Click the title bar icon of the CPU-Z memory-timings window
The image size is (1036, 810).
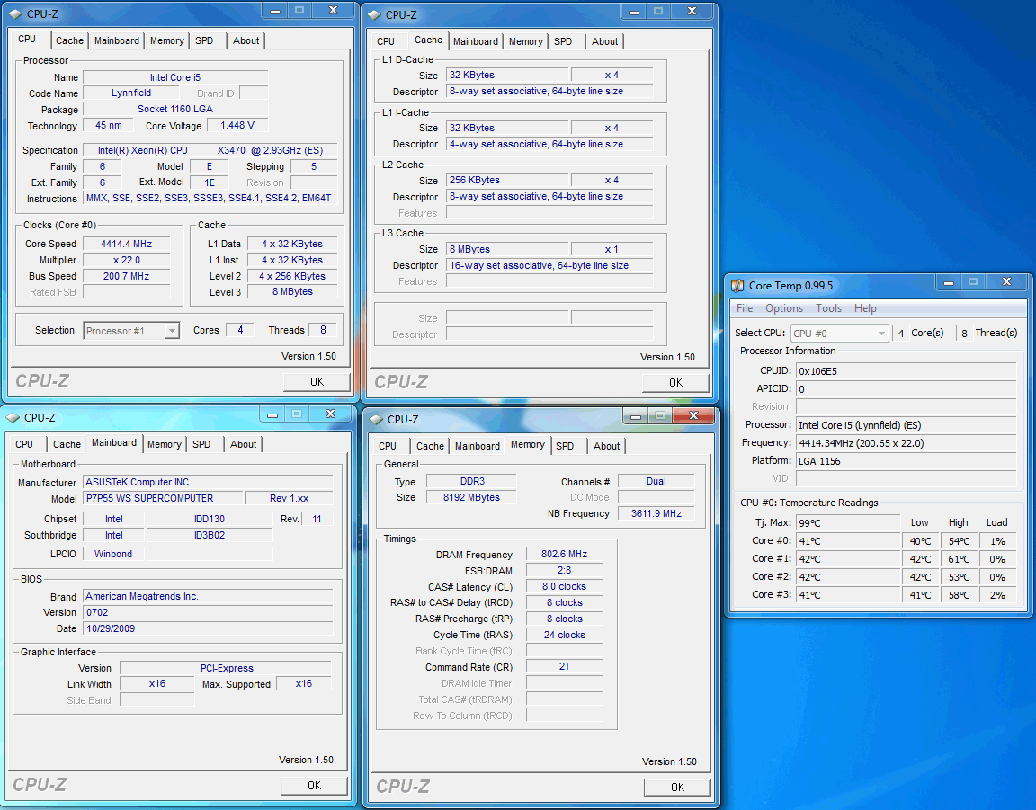click(377, 420)
